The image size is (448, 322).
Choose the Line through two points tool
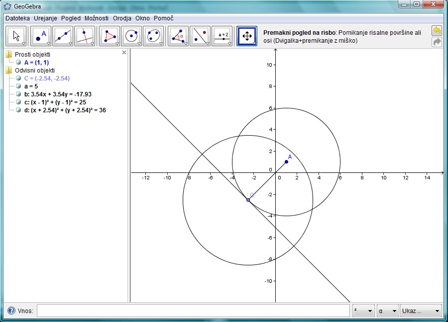[63, 36]
